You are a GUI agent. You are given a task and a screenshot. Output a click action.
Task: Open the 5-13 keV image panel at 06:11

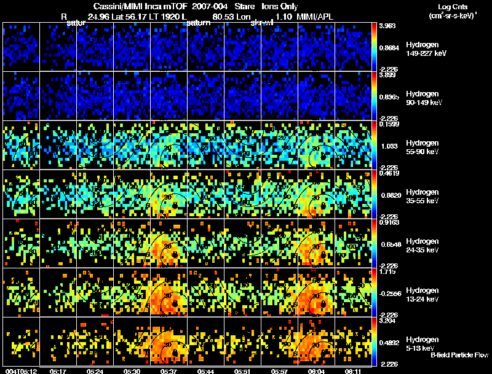point(353,341)
